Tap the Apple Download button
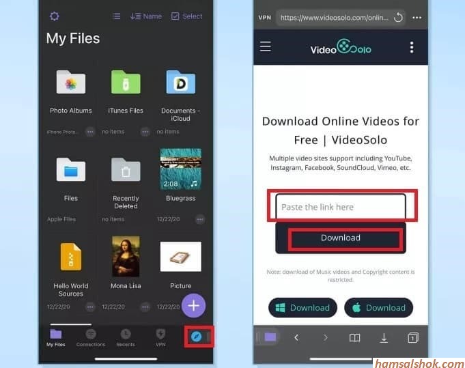 [x=379, y=307]
